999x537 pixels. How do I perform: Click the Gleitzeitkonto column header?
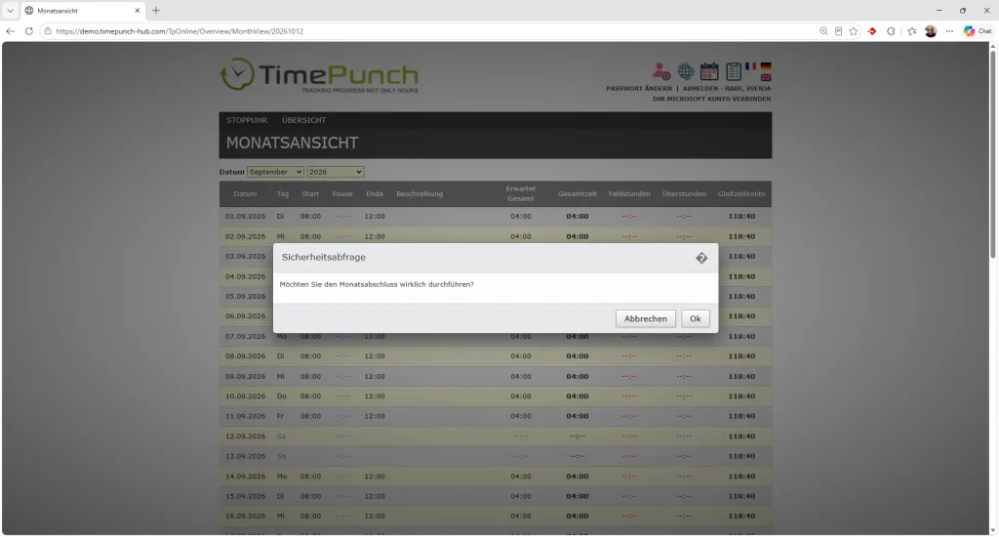(x=741, y=194)
